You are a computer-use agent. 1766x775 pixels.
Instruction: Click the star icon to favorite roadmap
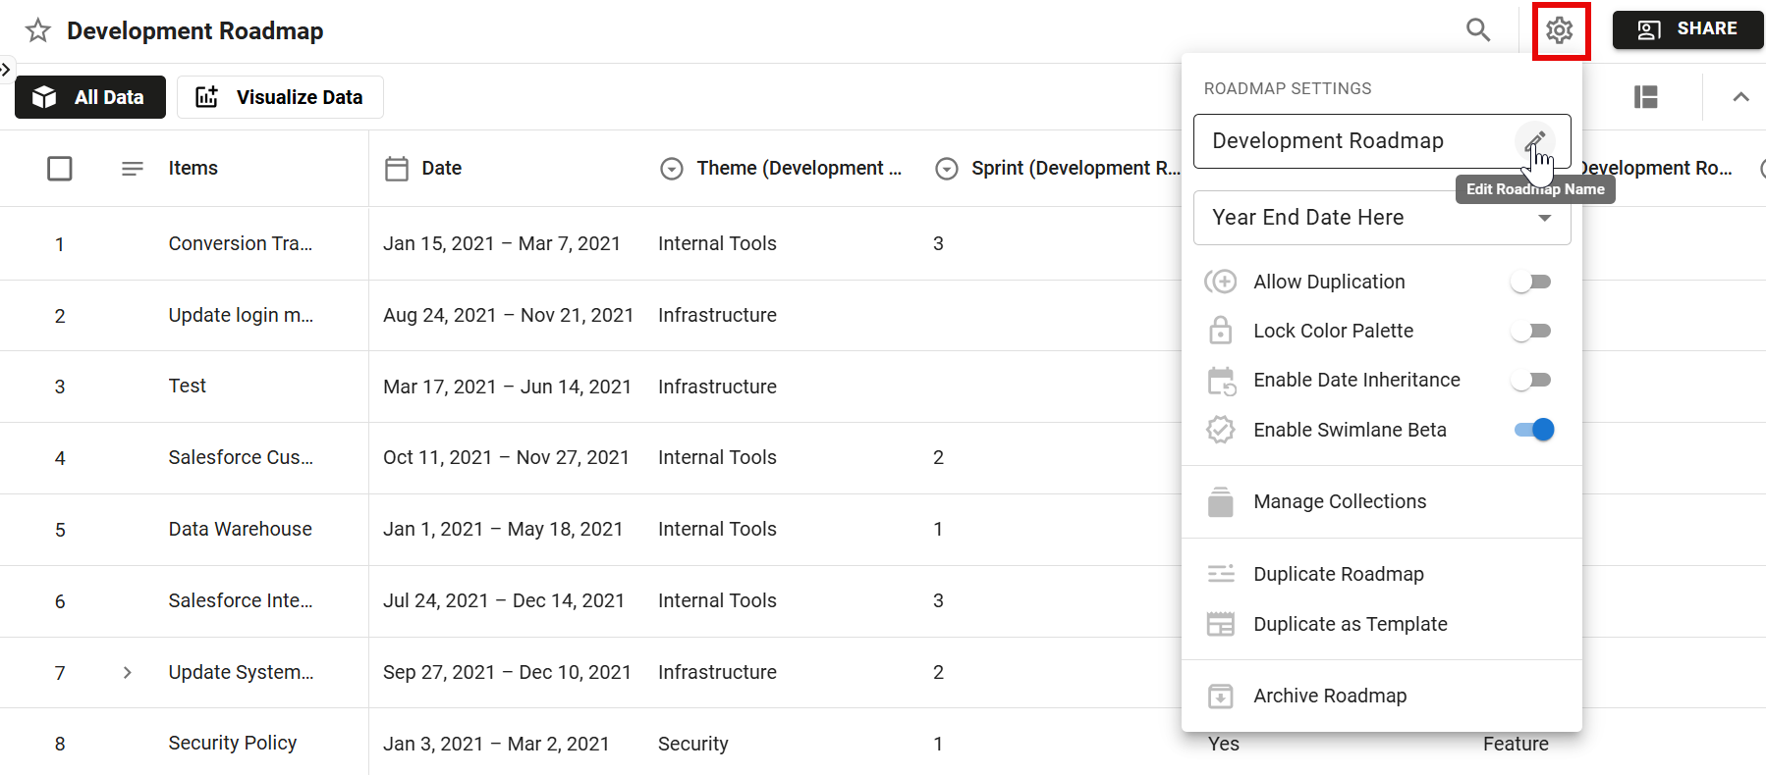point(38,30)
